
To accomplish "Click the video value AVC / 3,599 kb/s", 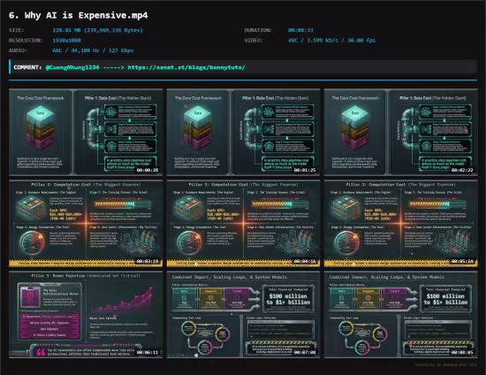I will tap(331, 41).
